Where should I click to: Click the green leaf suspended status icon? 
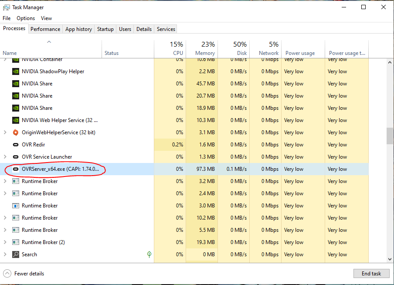tap(149, 254)
